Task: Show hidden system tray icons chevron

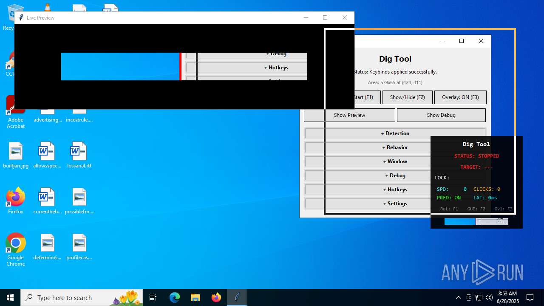Action: (x=458, y=297)
